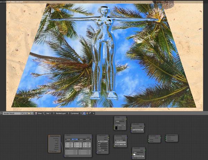Click the Shader output socket on Add Shader node

161,138
